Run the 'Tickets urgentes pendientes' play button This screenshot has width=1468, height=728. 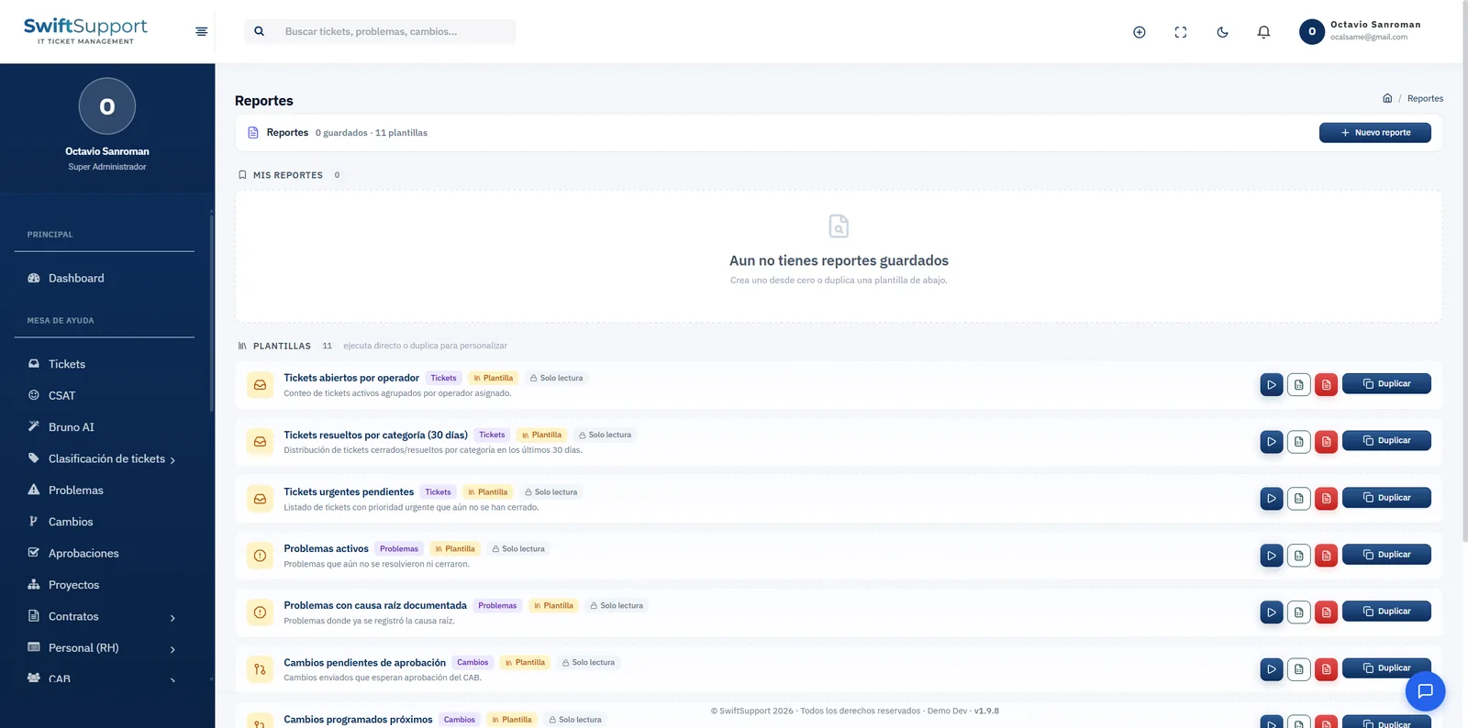click(x=1272, y=499)
